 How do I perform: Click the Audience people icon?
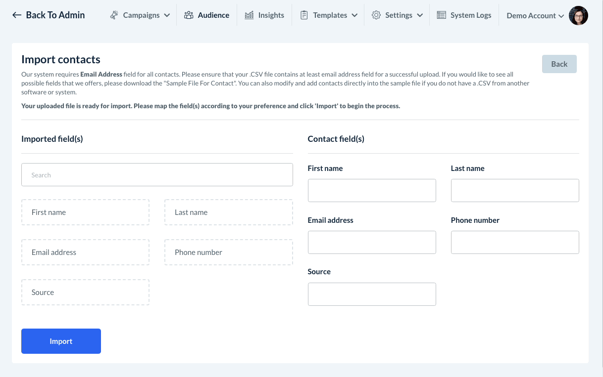coord(189,15)
